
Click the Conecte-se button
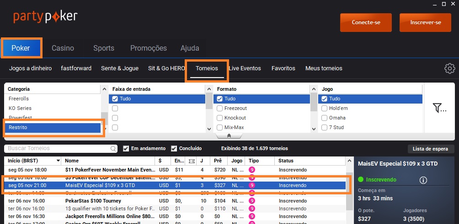(x=366, y=22)
